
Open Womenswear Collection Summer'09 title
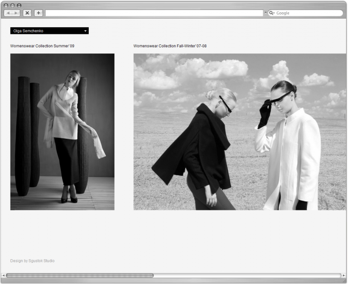42,46
